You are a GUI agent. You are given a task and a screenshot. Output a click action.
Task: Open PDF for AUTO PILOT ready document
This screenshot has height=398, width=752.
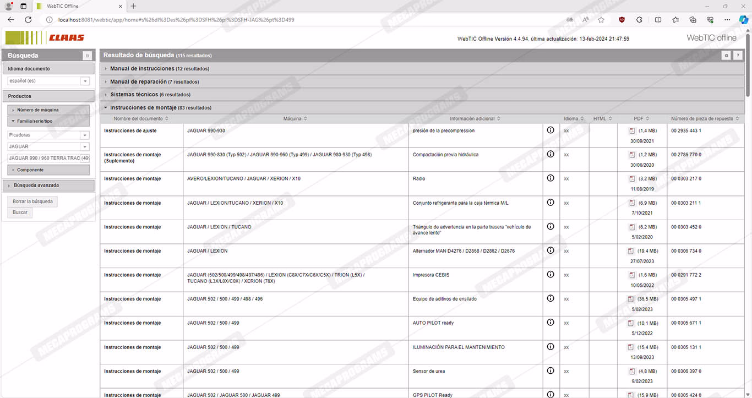pyautogui.click(x=631, y=323)
